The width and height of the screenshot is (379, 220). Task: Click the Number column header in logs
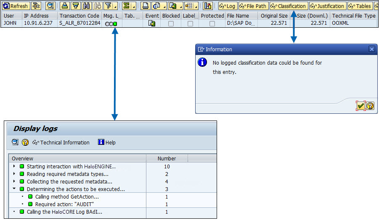click(x=167, y=158)
